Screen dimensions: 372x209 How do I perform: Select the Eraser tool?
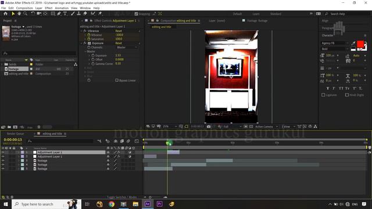point(85,14)
